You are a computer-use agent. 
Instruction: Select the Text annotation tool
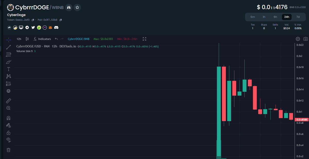[8, 69]
